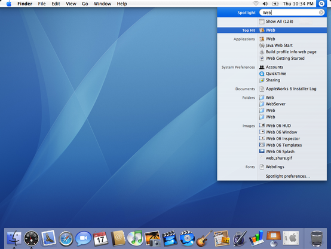Select the Webdings font result
The height and width of the screenshot is (249, 331).
pyautogui.click(x=275, y=167)
